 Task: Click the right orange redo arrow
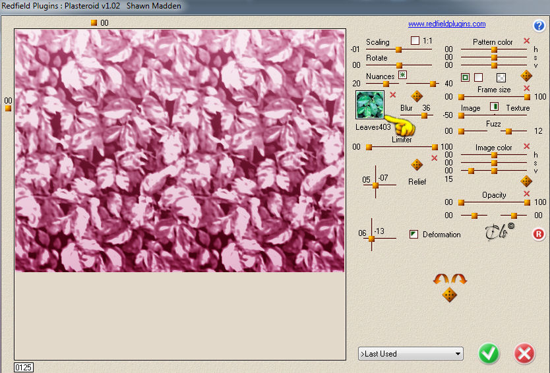tap(459, 279)
